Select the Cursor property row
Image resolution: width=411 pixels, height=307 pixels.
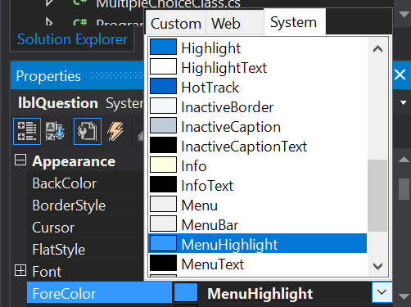coord(85,228)
